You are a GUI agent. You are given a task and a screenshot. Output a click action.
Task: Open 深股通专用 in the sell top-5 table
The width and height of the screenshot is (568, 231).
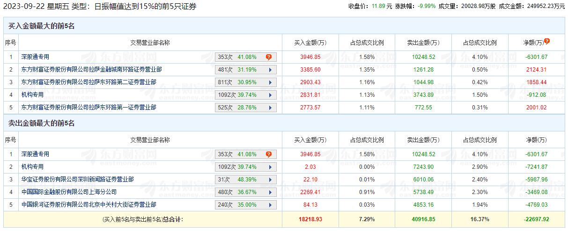35,154
